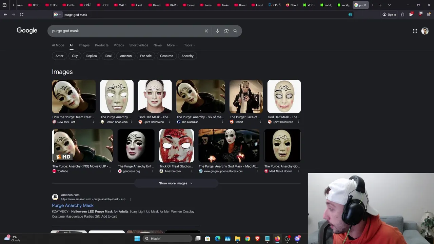434x244 pixels.
Task: Switch to Firefox on taskbar
Action: tap(277, 239)
